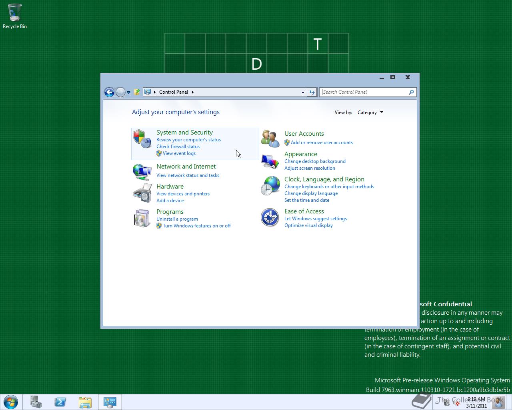Click the refresh button beside address bar
The width and height of the screenshot is (512, 410).
point(312,92)
